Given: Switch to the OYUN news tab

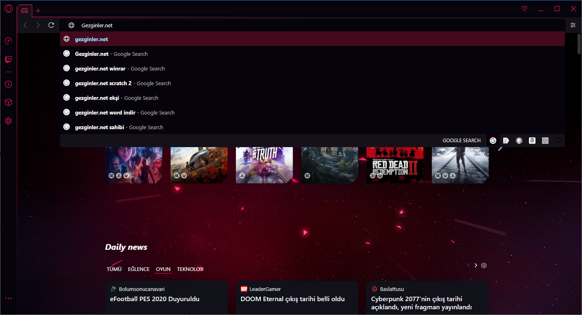Looking at the screenshot, I should [163, 269].
